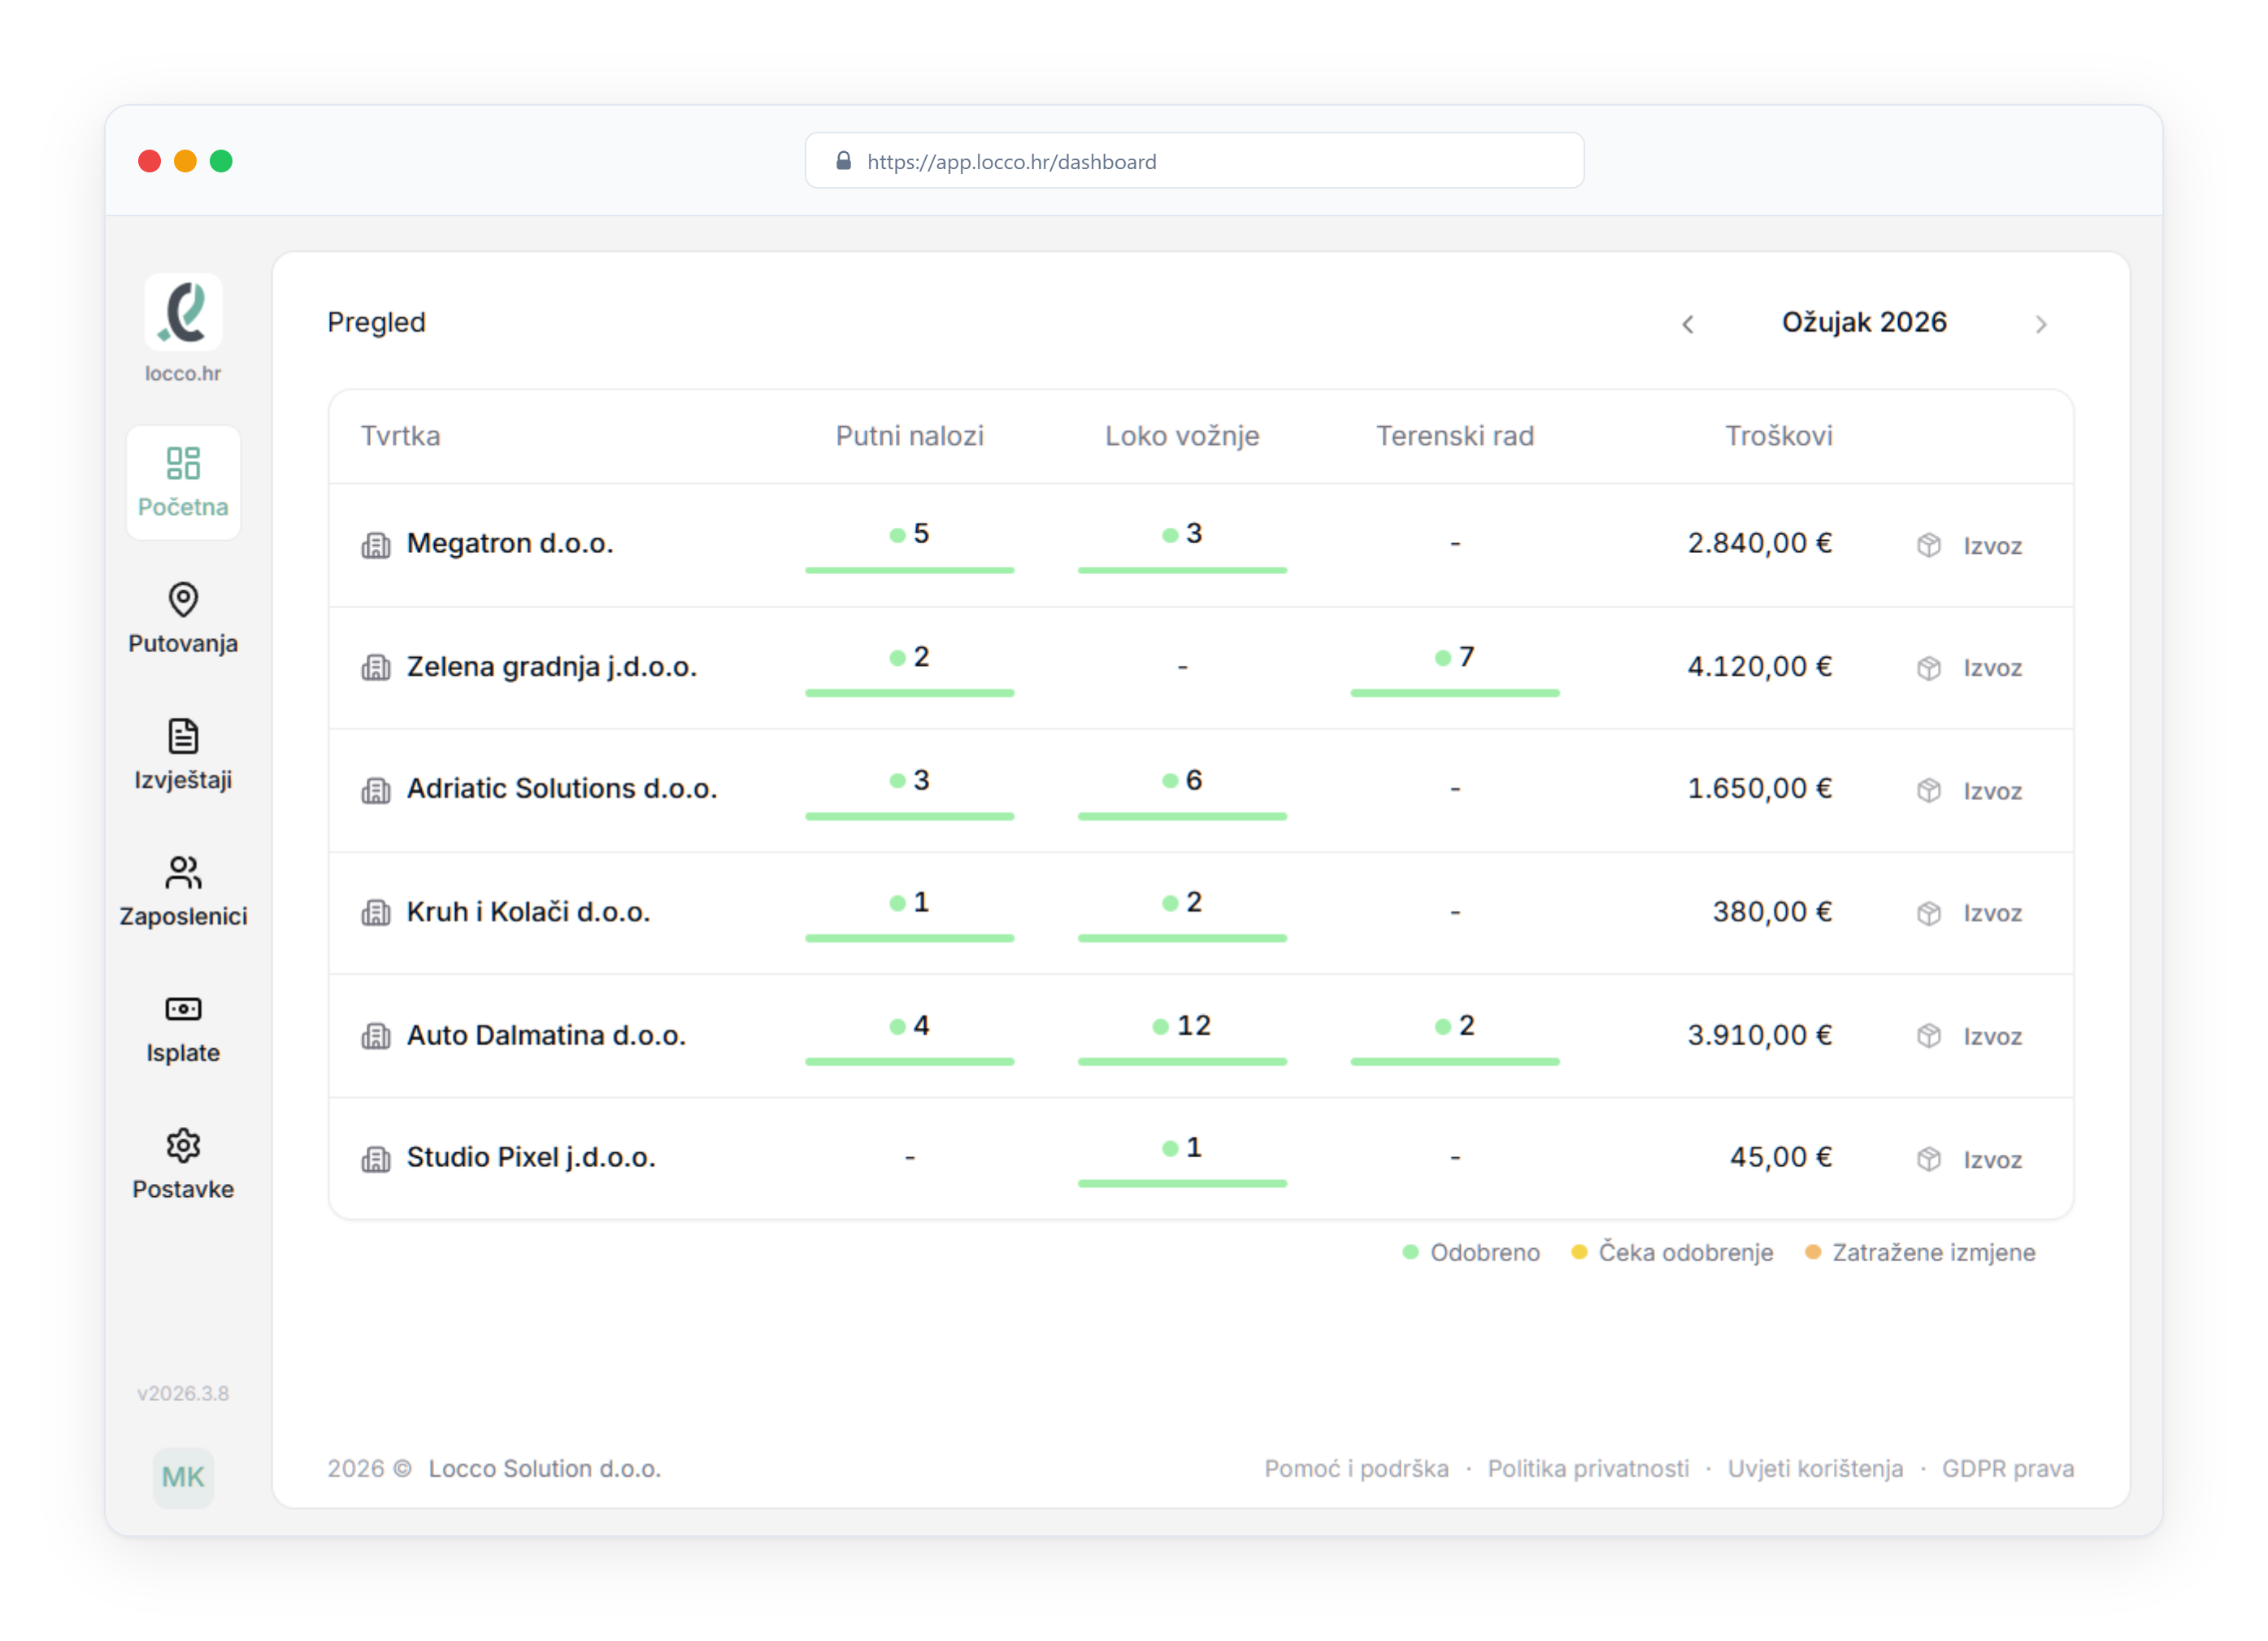Screen dimensions: 2268x1641
Task: Open the Pomoć i podrška link
Action: (x=1356, y=1469)
